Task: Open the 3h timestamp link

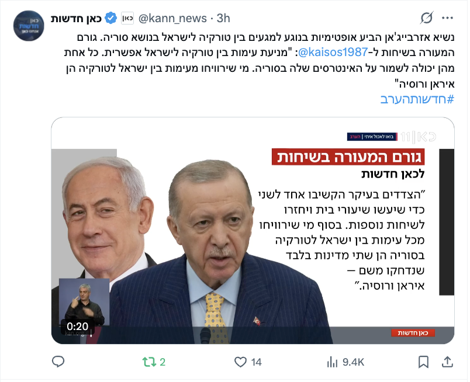Action: click(223, 19)
